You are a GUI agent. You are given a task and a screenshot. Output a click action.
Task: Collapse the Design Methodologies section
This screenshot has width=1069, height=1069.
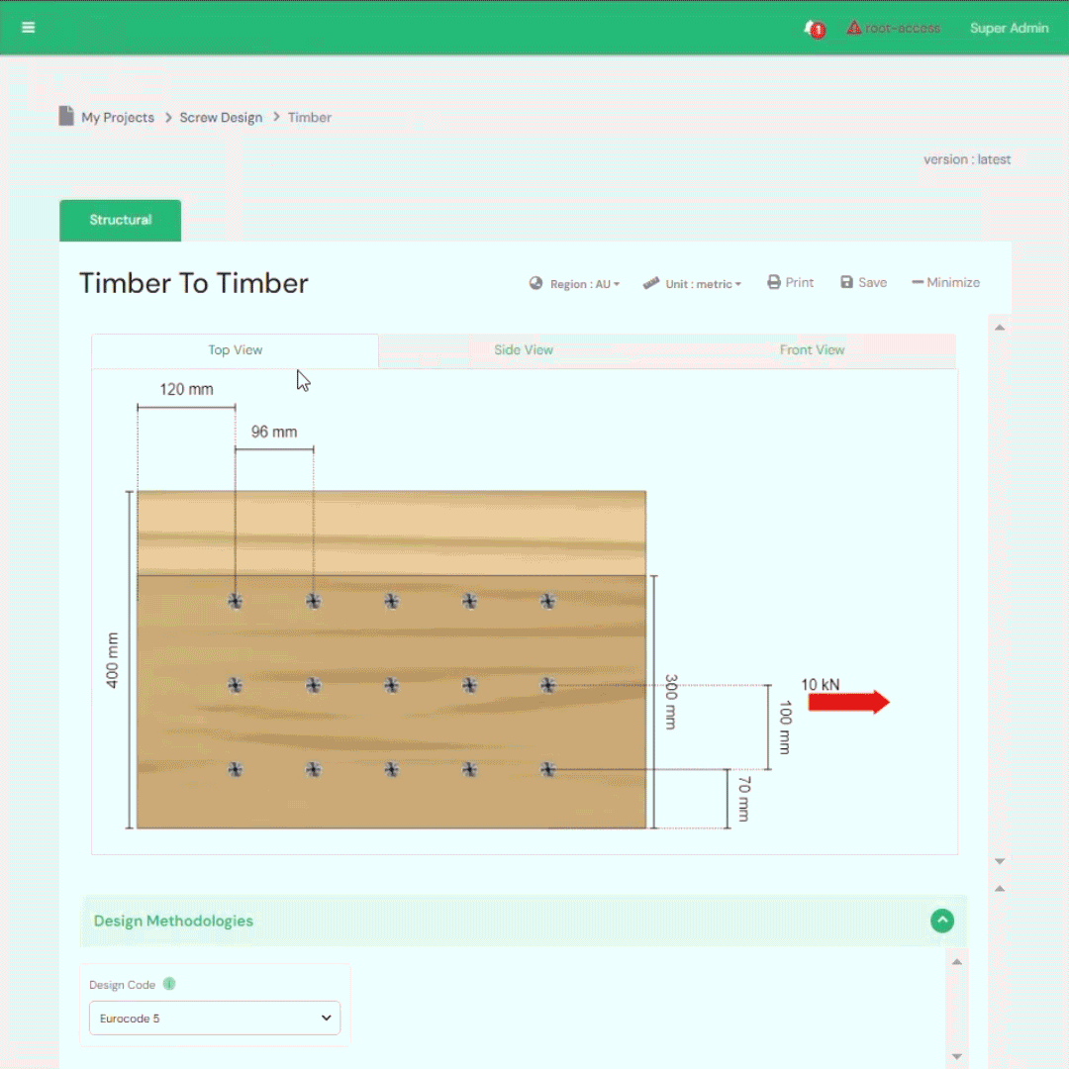[941, 921]
